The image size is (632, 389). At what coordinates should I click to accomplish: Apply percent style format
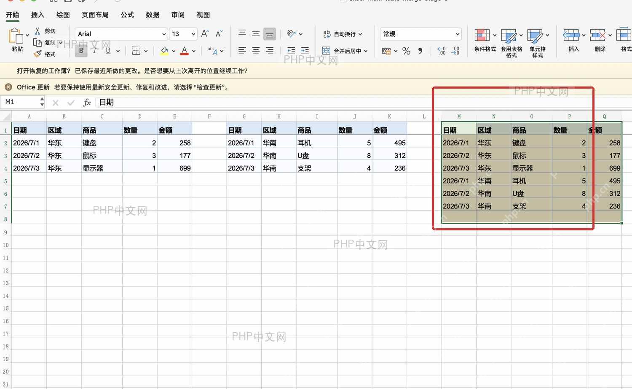click(406, 51)
